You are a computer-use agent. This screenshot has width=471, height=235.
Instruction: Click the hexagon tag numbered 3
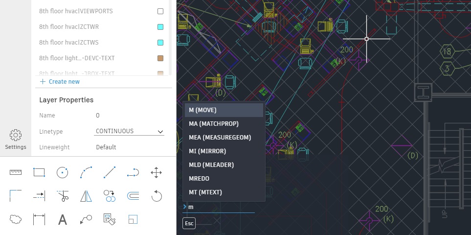[x=447, y=69]
